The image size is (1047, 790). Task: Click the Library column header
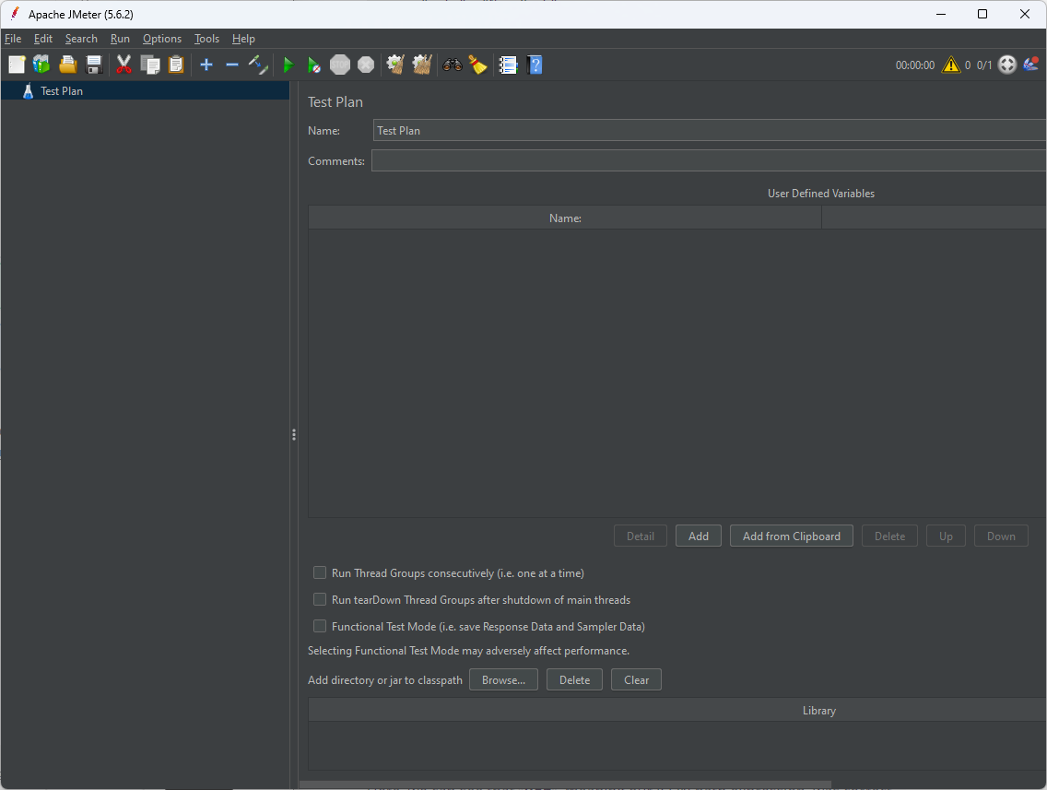click(677, 710)
